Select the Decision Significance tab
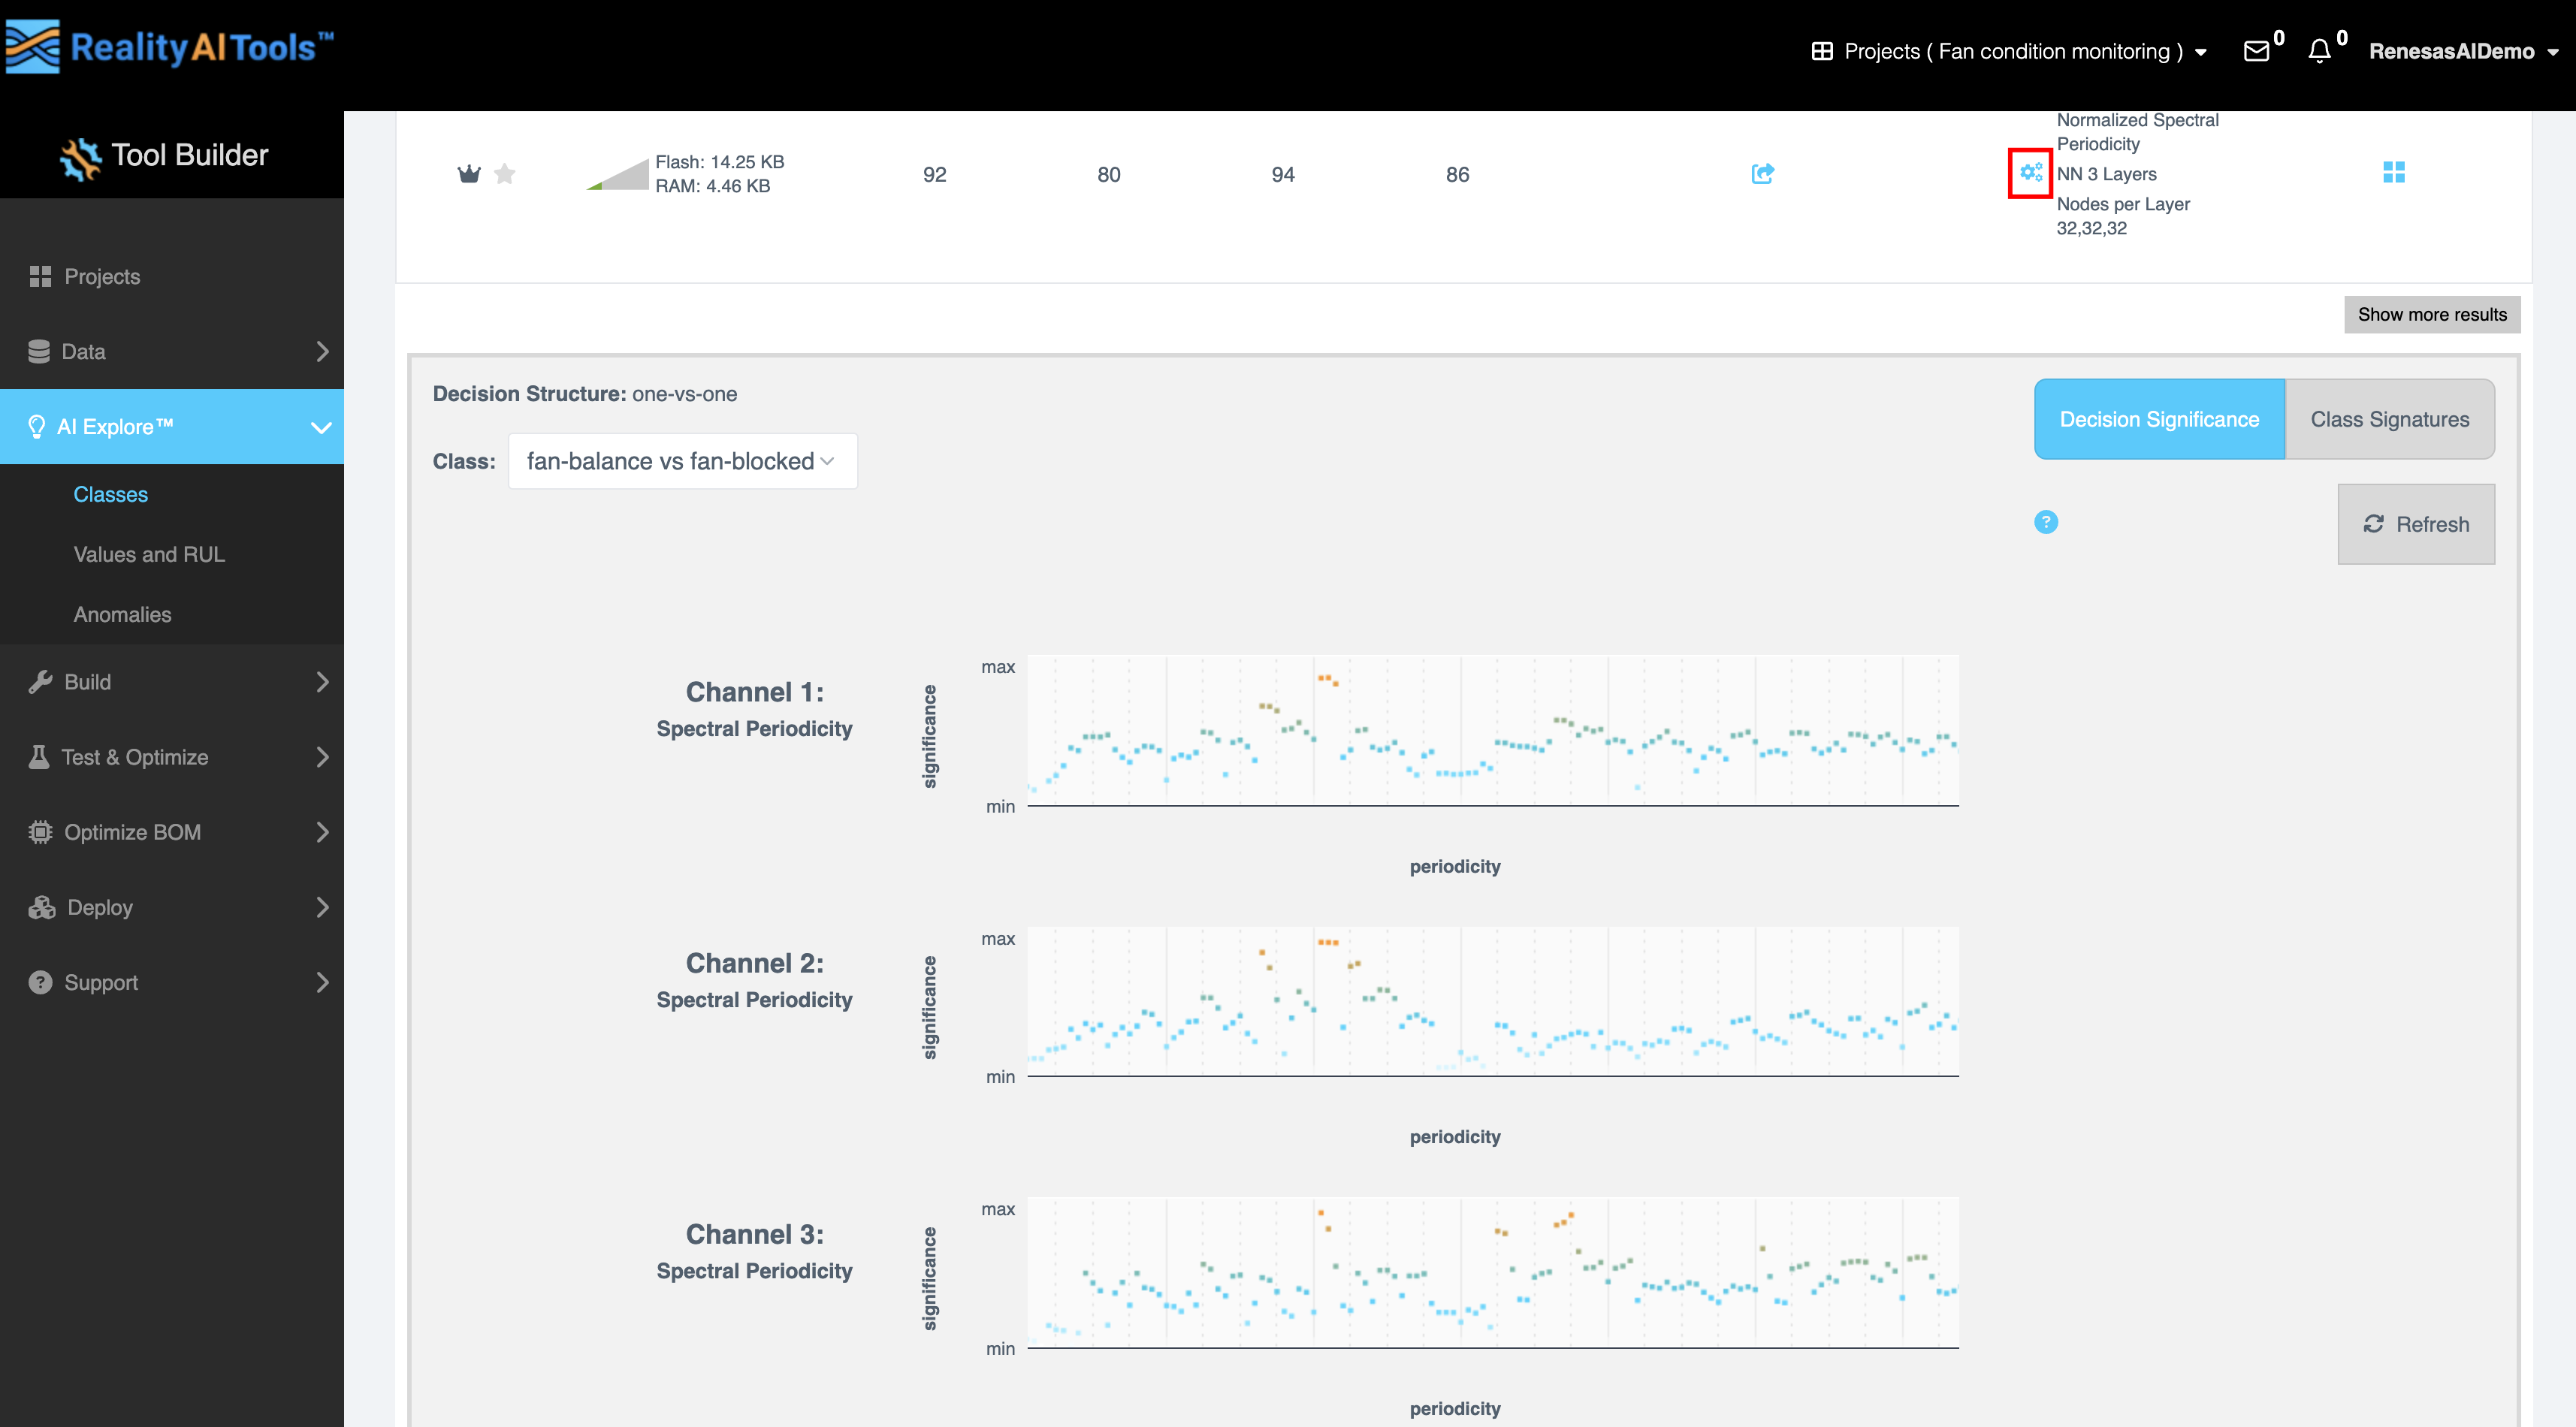 [2159, 419]
